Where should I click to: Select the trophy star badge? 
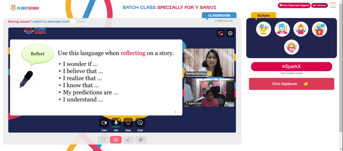pos(263,29)
